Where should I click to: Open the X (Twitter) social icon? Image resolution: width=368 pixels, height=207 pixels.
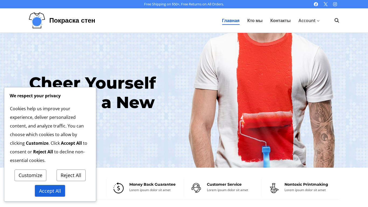(x=325, y=4)
